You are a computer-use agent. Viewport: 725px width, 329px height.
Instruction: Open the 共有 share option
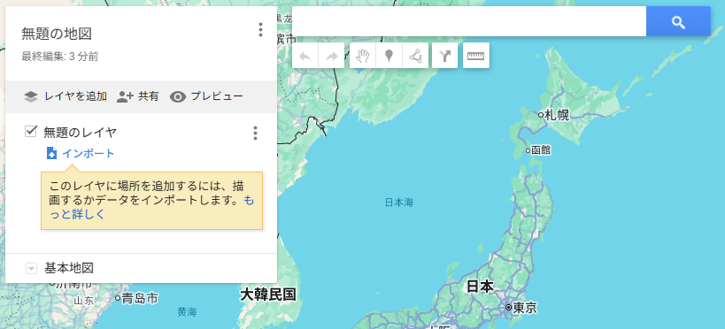pyautogui.click(x=137, y=96)
